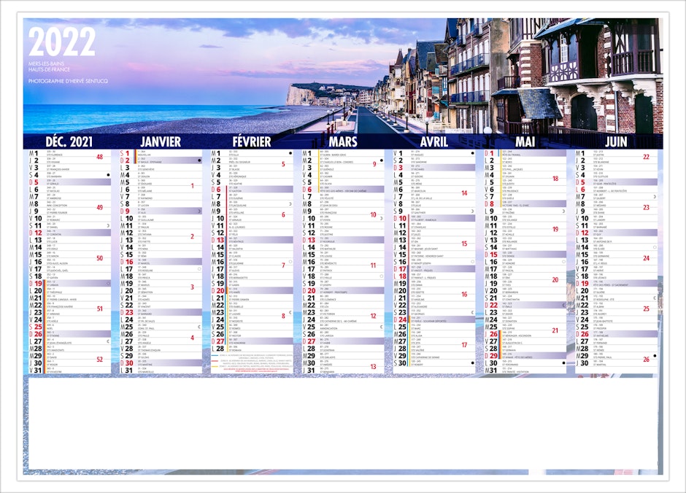The image size is (686, 493).
Task: Open the MAI month header
Action: (x=525, y=141)
